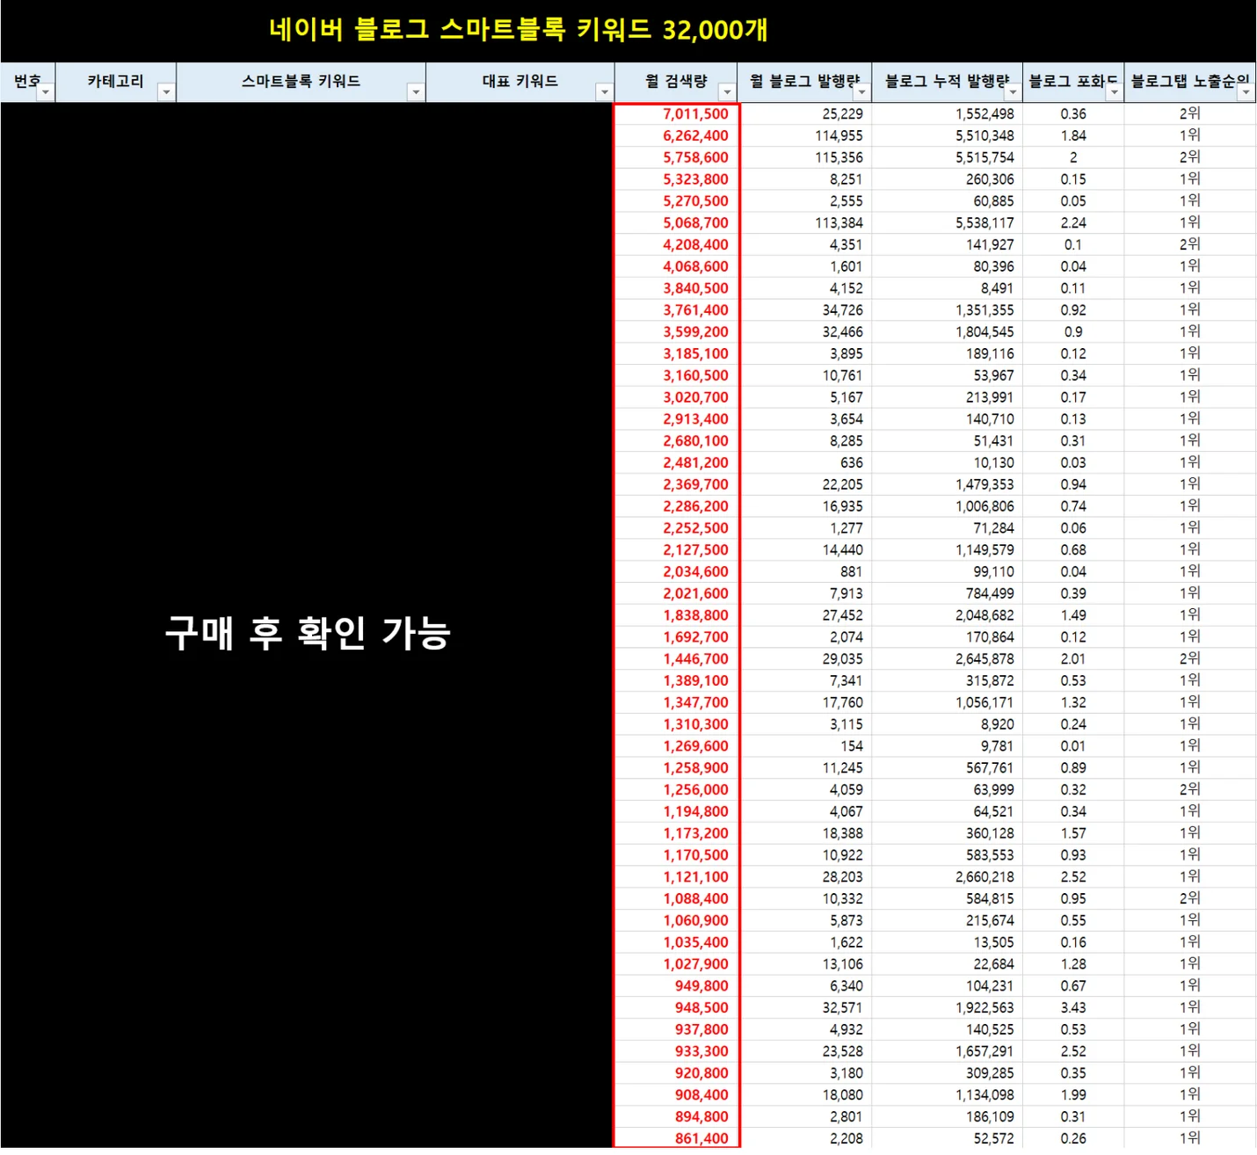Select the 월 검색량 header cell label

click(x=675, y=81)
